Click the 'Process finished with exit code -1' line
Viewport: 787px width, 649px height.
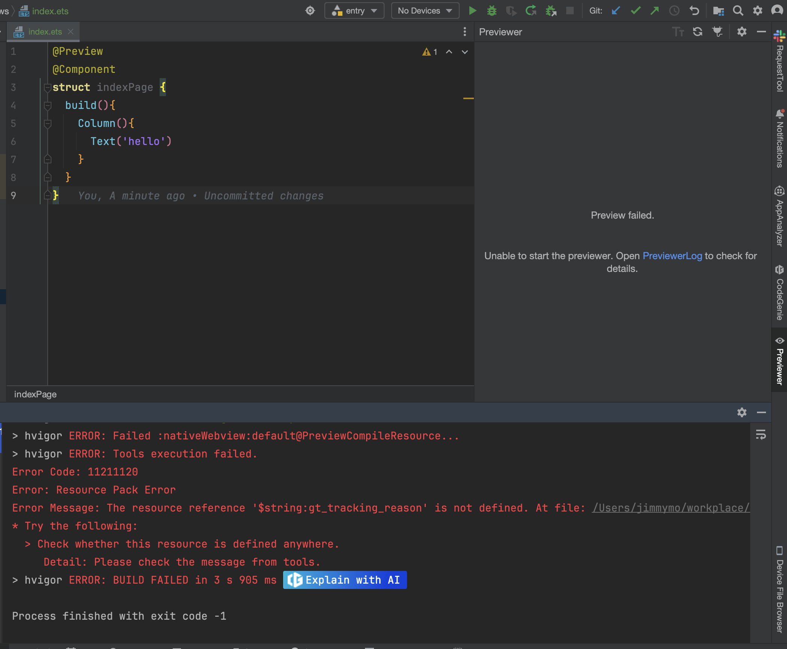coord(119,616)
